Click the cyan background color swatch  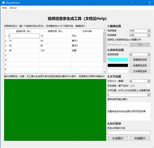[118, 60]
